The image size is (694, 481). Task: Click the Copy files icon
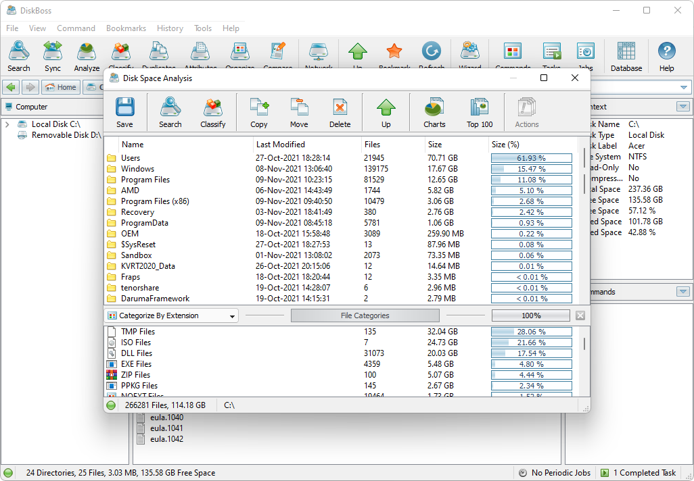pos(259,113)
